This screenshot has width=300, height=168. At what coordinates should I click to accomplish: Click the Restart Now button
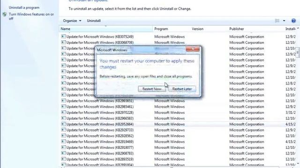point(152,89)
